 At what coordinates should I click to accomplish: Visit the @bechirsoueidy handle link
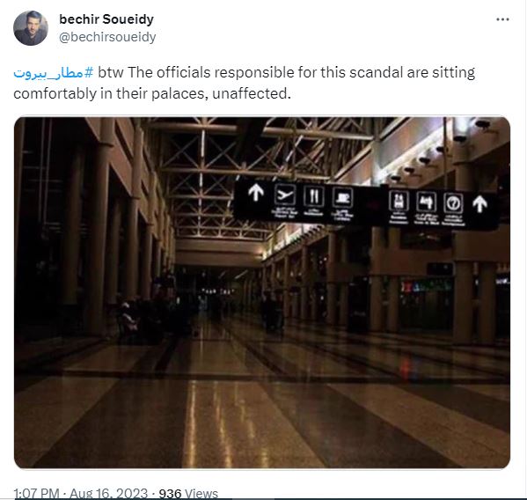pyautogui.click(x=107, y=37)
